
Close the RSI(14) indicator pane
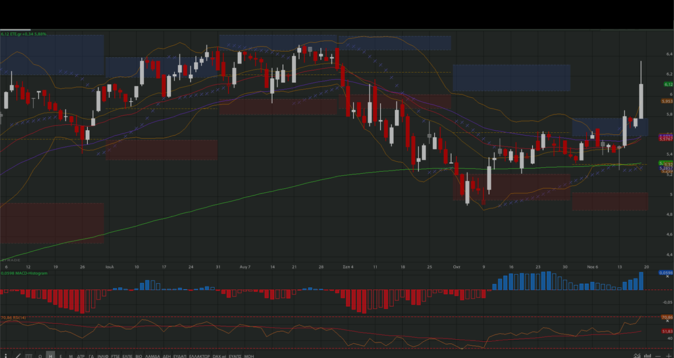click(667, 321)
